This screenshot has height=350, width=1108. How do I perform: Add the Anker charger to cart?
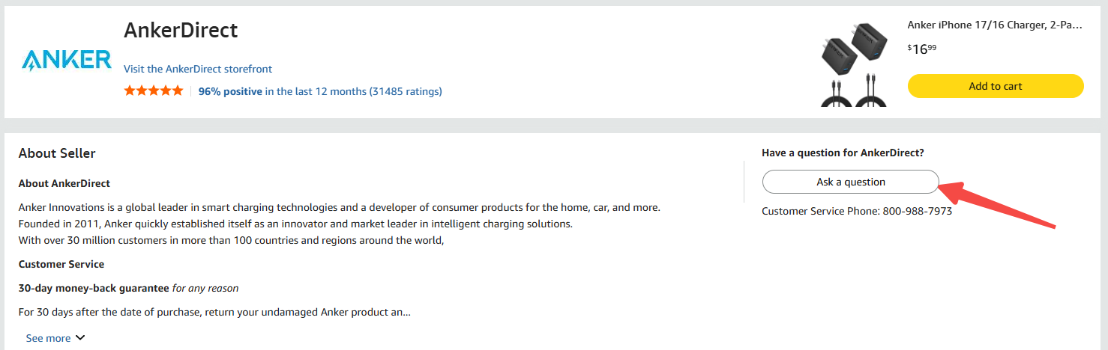point(995,86)
